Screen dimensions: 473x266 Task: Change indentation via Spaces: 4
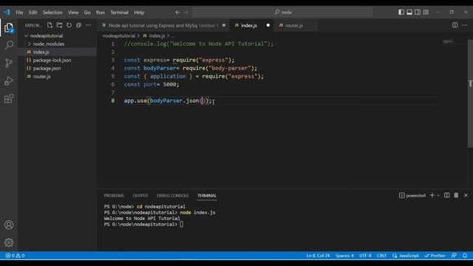coord(344,256)
